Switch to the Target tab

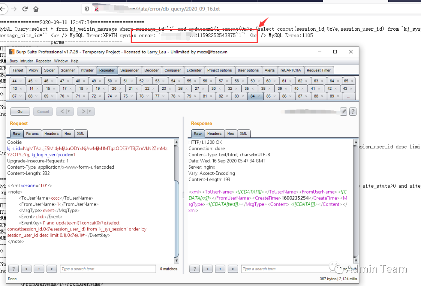point(18,70)
